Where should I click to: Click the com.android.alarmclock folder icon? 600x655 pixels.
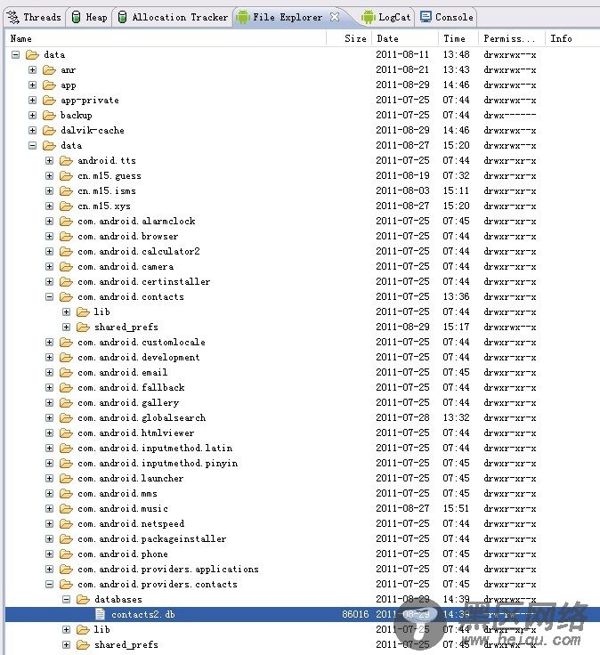click(x=66, y=221)
